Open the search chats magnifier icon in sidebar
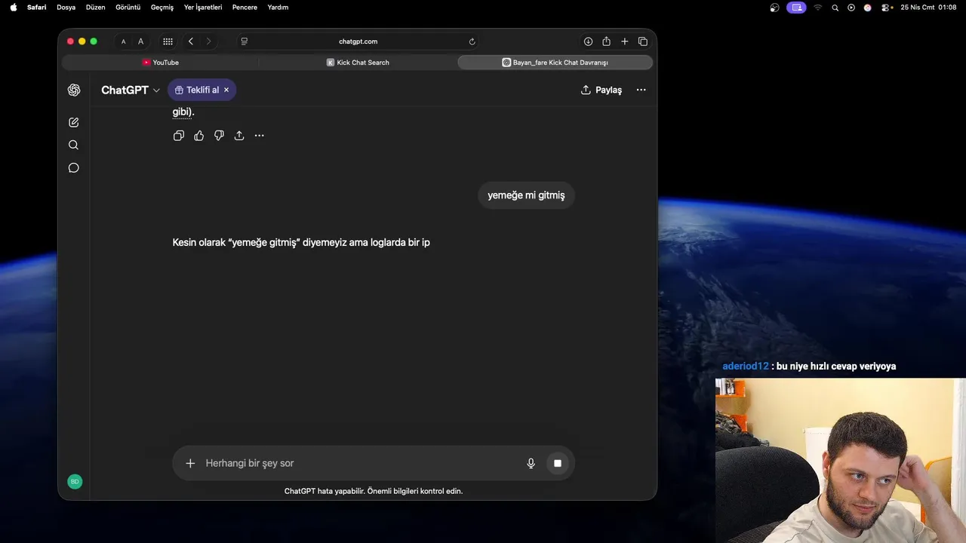The height and width of the screenshot is (543, 966). (x=74, y=145)
